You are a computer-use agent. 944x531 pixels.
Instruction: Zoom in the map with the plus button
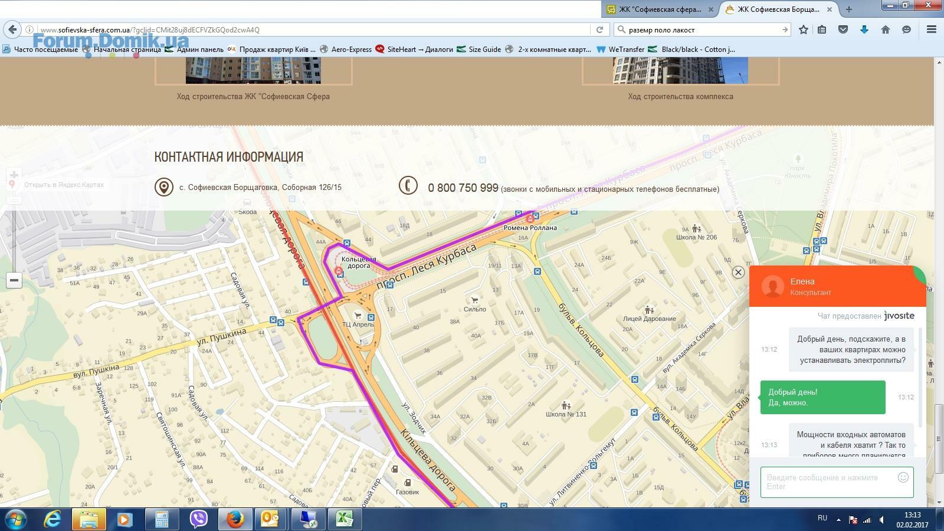pos(14,175)
